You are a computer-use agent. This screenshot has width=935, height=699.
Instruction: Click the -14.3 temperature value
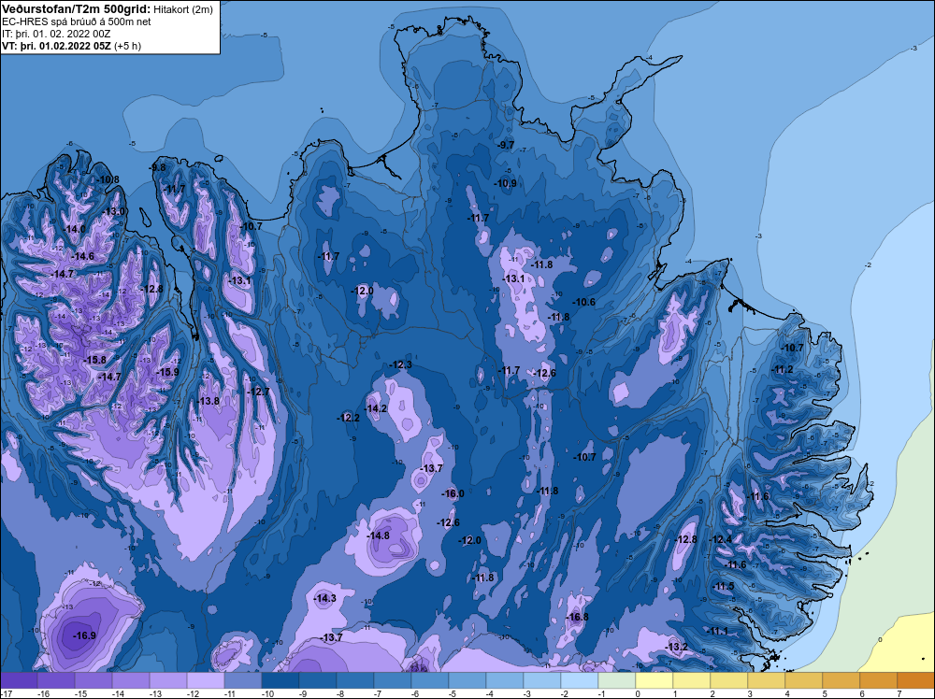pyautogui.click(x=325, y=598)
